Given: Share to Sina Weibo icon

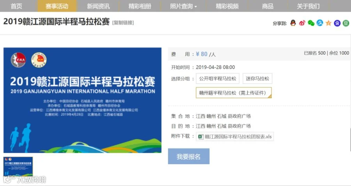Looking at the screenshot, I should [302, 23].
